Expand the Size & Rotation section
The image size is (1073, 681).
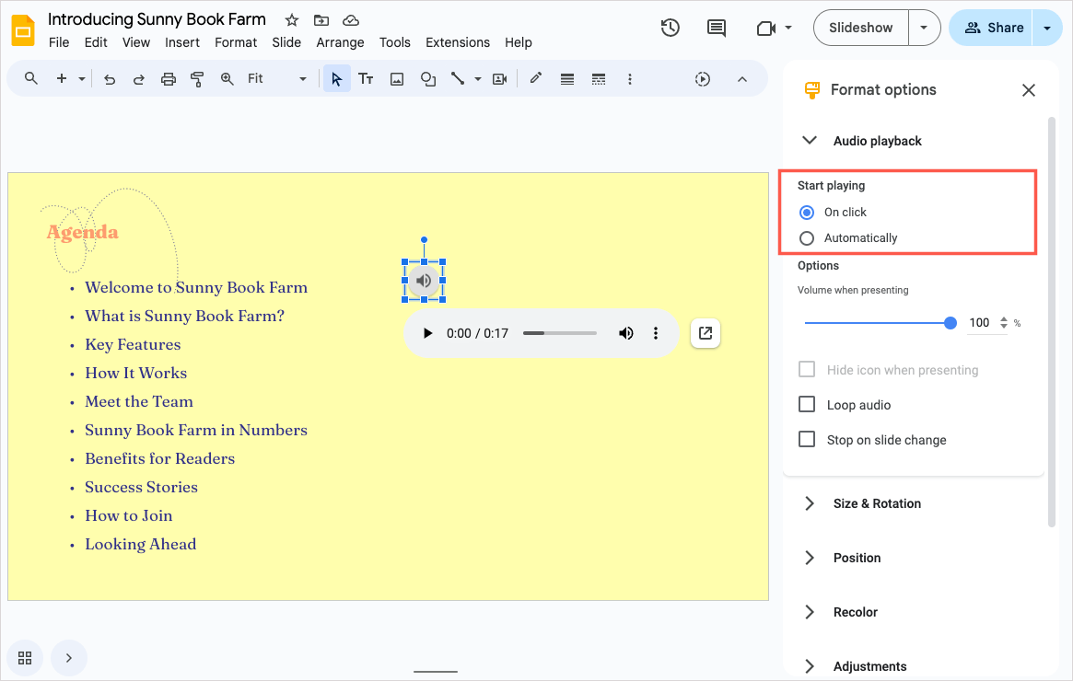click(x=810, y=503)
